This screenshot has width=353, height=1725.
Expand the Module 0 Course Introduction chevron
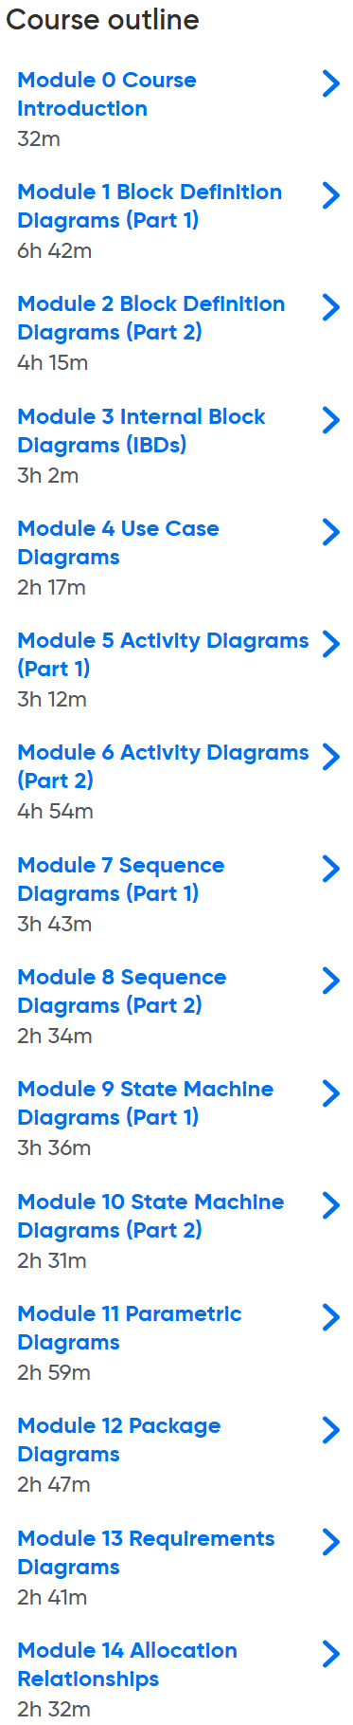click(x=330, y=83)
